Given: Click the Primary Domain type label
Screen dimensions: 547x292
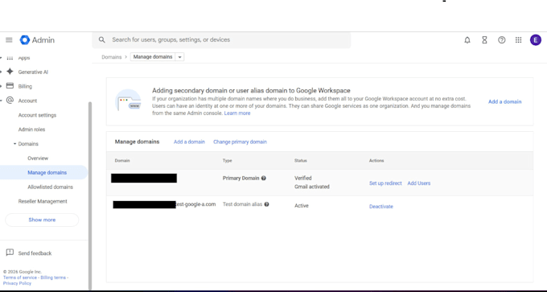Looking at the screenshot, I should (x=241, y=178).
